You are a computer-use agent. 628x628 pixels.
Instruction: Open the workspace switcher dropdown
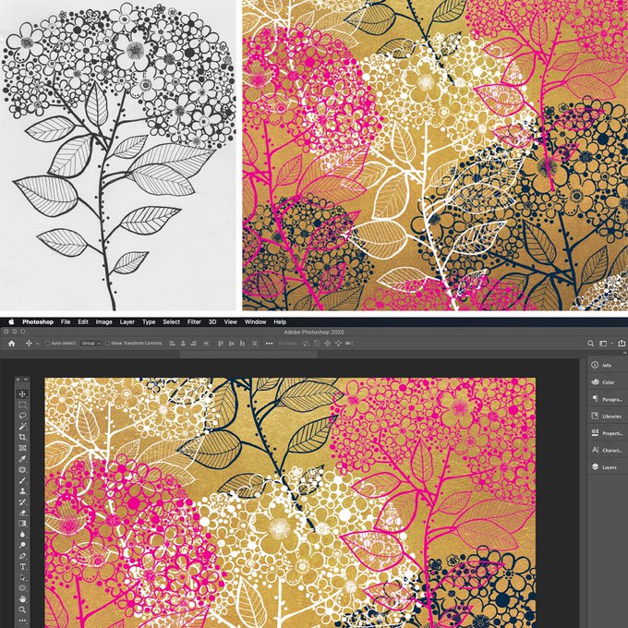coord(605,344)
